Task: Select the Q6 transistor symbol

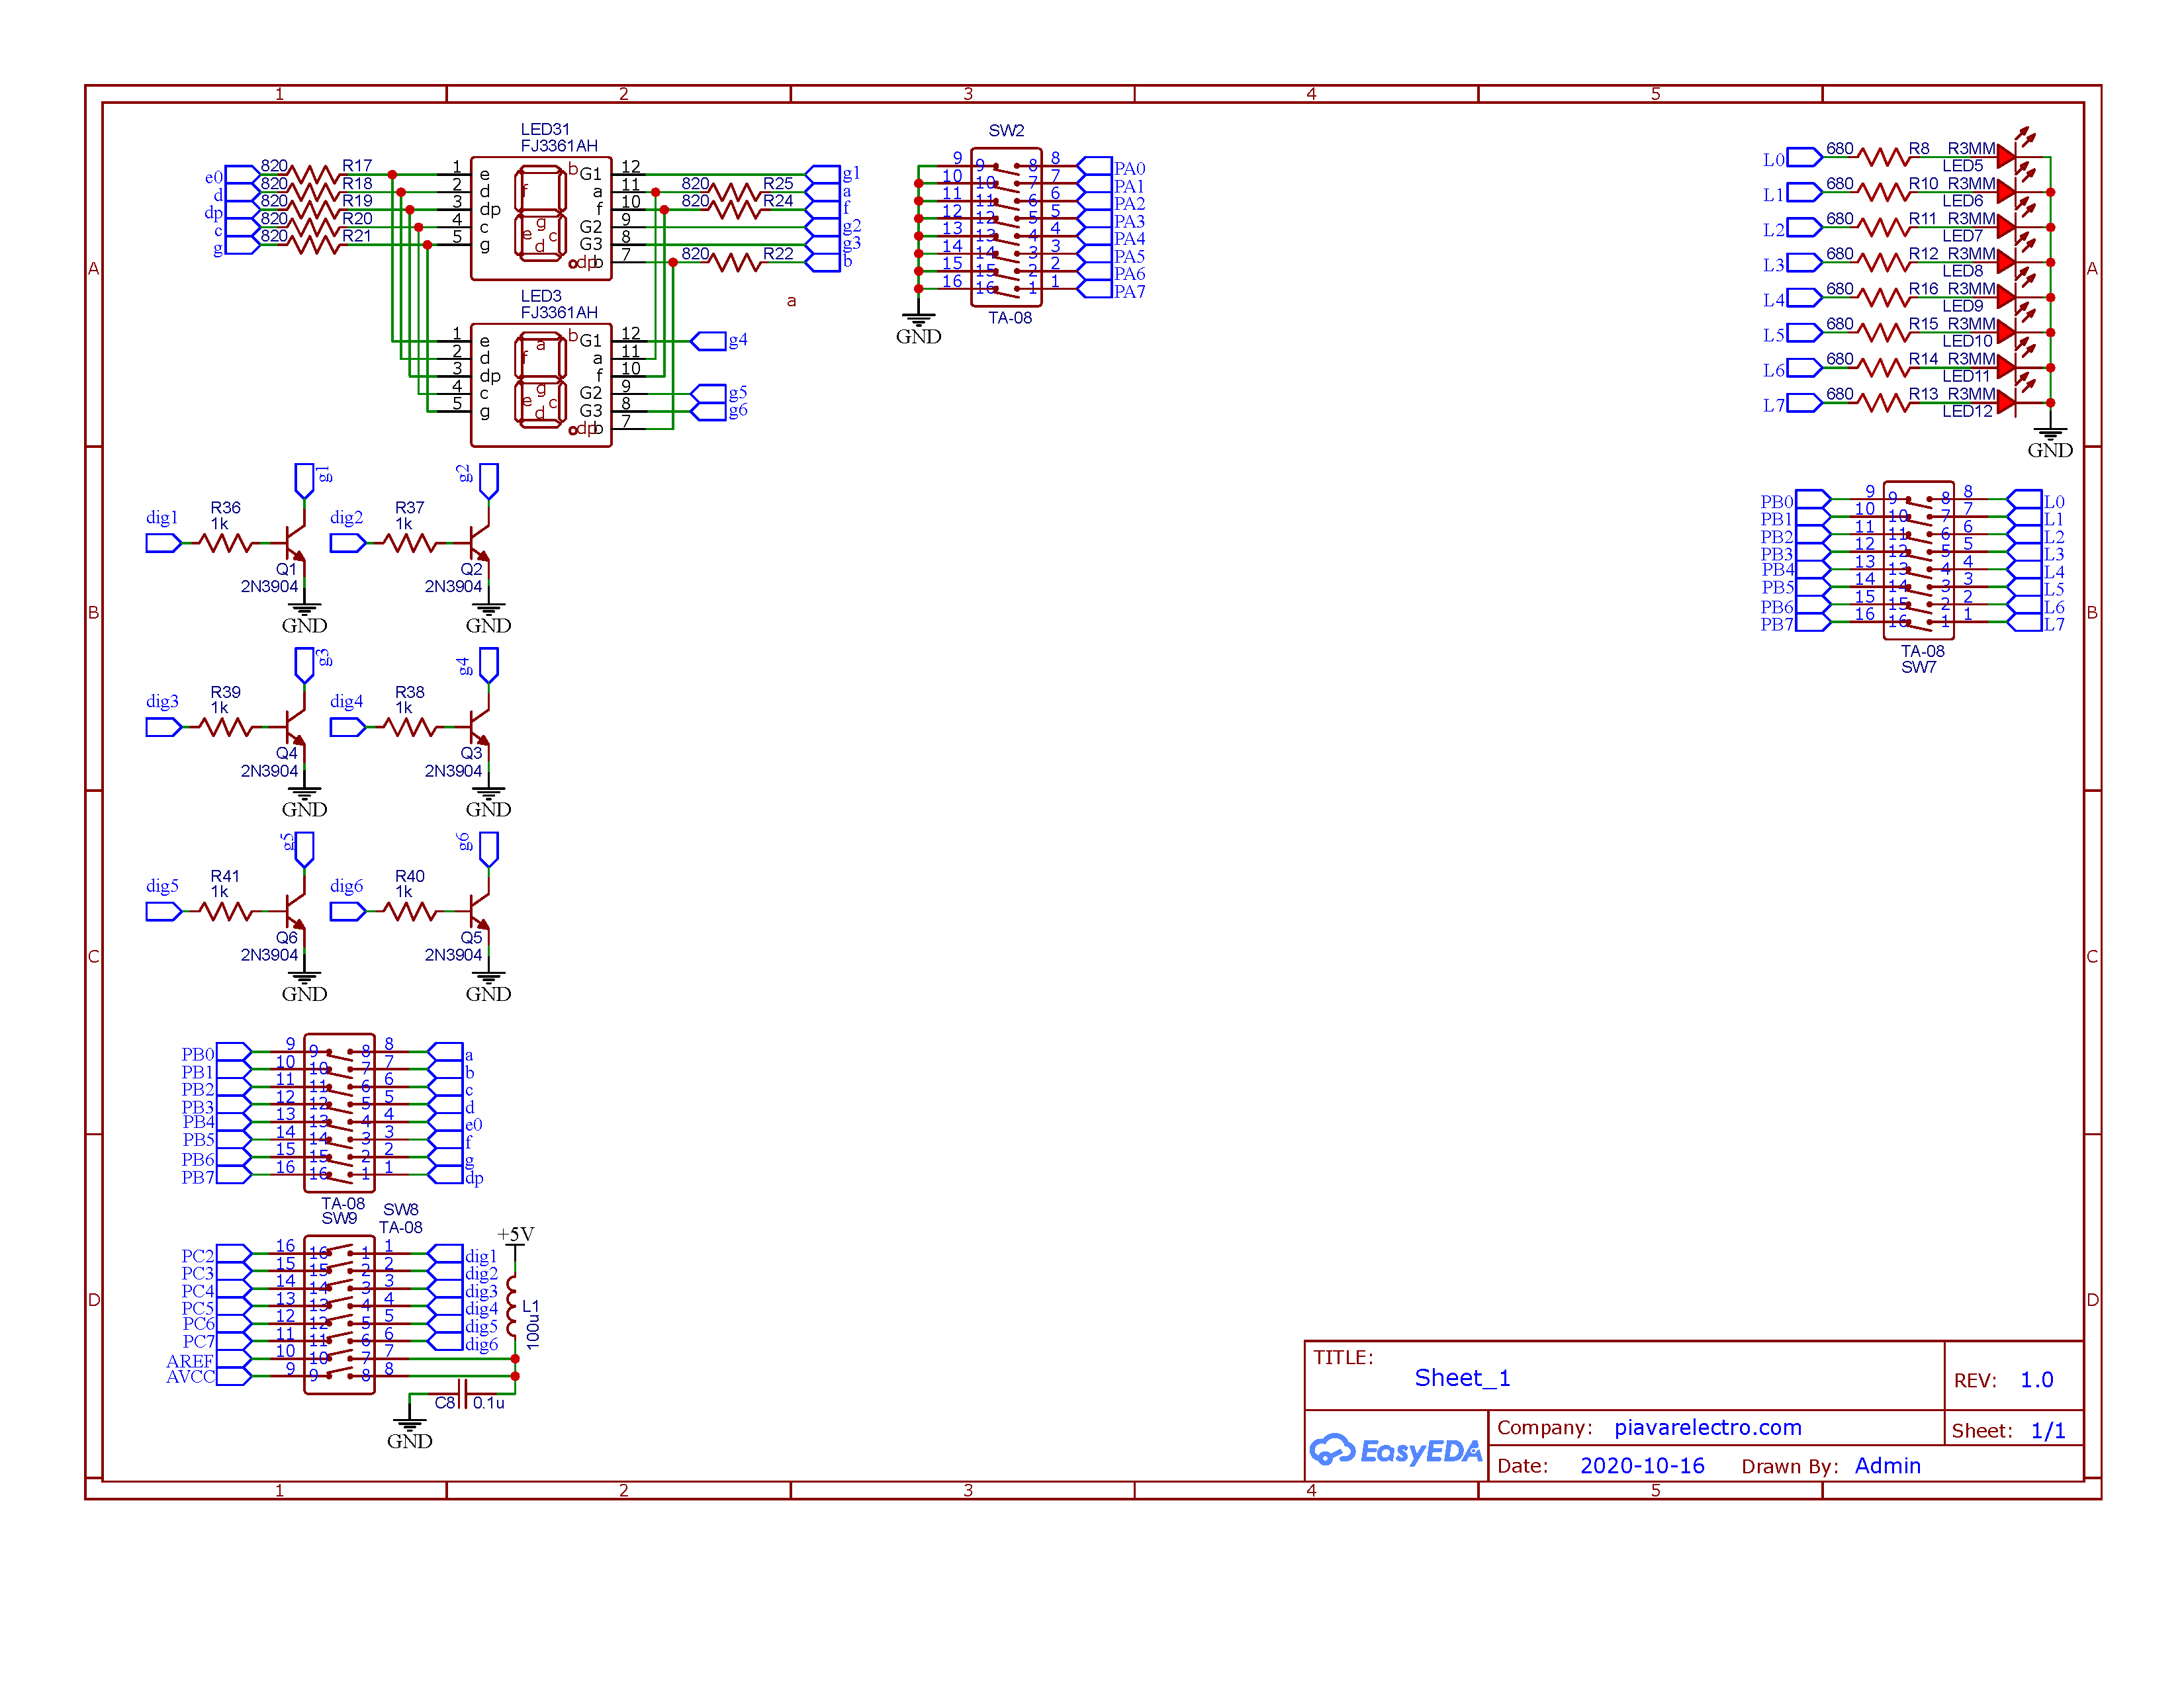Action: [296, 910]
